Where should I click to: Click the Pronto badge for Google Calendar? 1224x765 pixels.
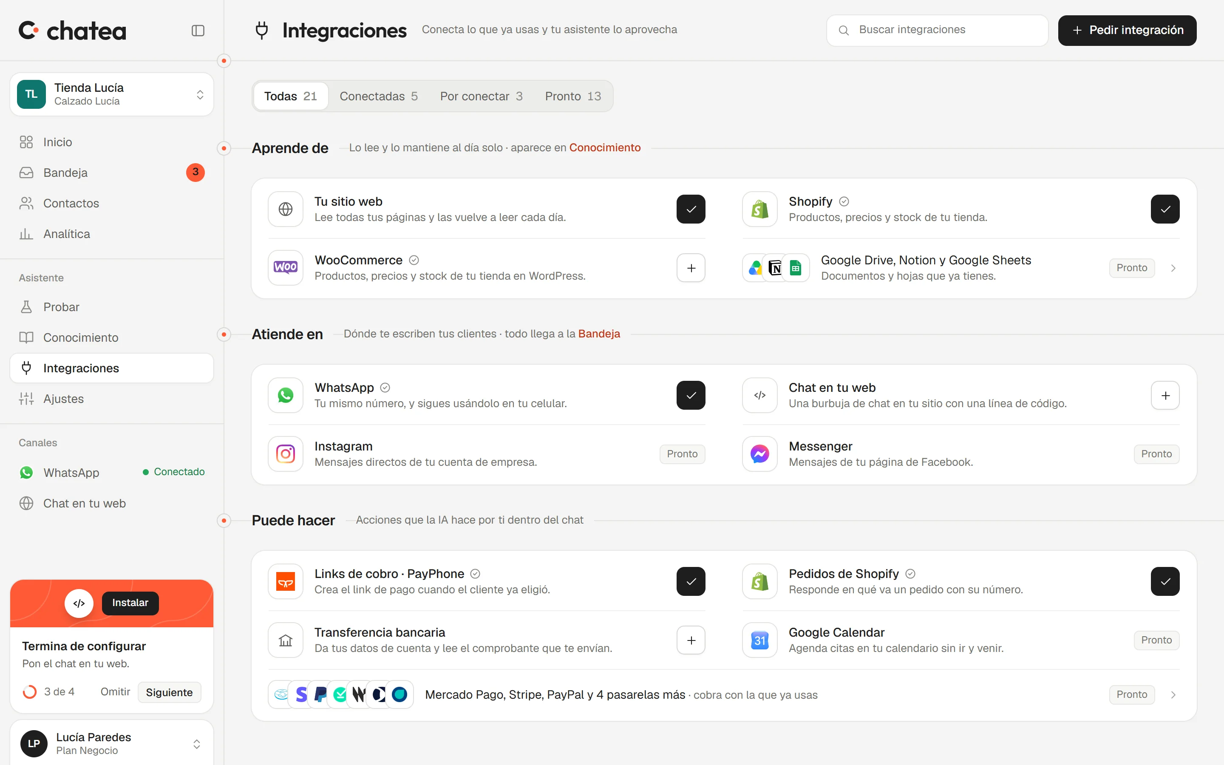click(1157, 640)
